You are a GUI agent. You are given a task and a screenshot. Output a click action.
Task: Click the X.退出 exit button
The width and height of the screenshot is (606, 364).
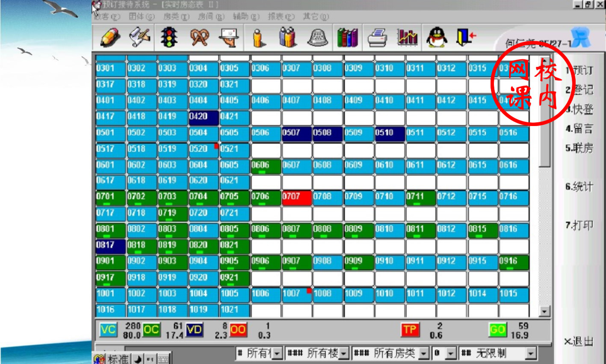point(579,341)
